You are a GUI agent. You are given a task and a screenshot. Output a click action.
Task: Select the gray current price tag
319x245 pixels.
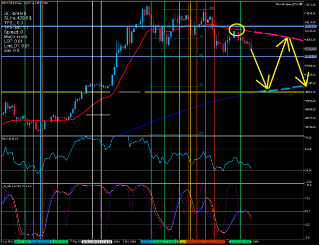[x=310, y=49]
